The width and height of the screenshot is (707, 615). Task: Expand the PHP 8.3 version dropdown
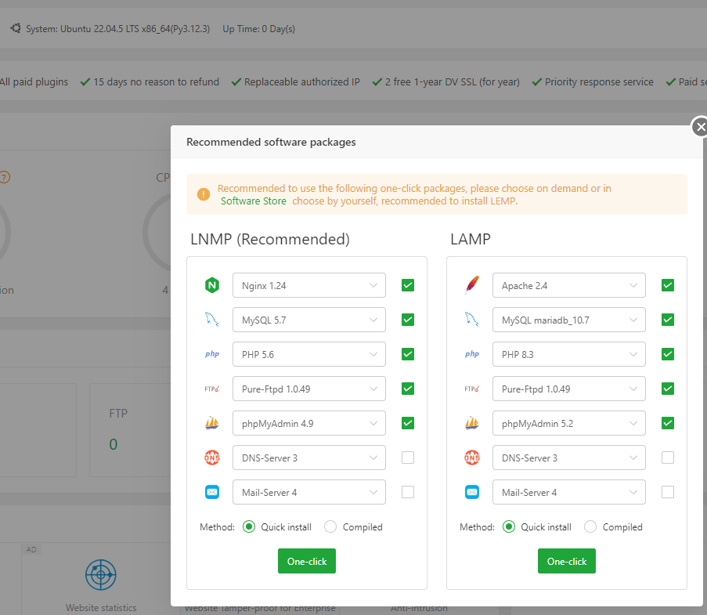coord(568,354)
